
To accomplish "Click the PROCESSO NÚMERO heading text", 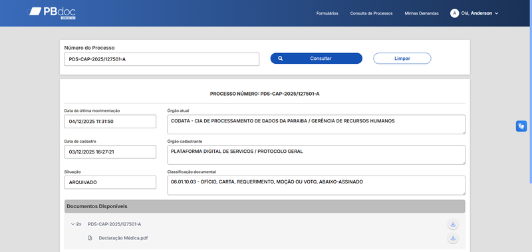I will (x=265, y=94).
